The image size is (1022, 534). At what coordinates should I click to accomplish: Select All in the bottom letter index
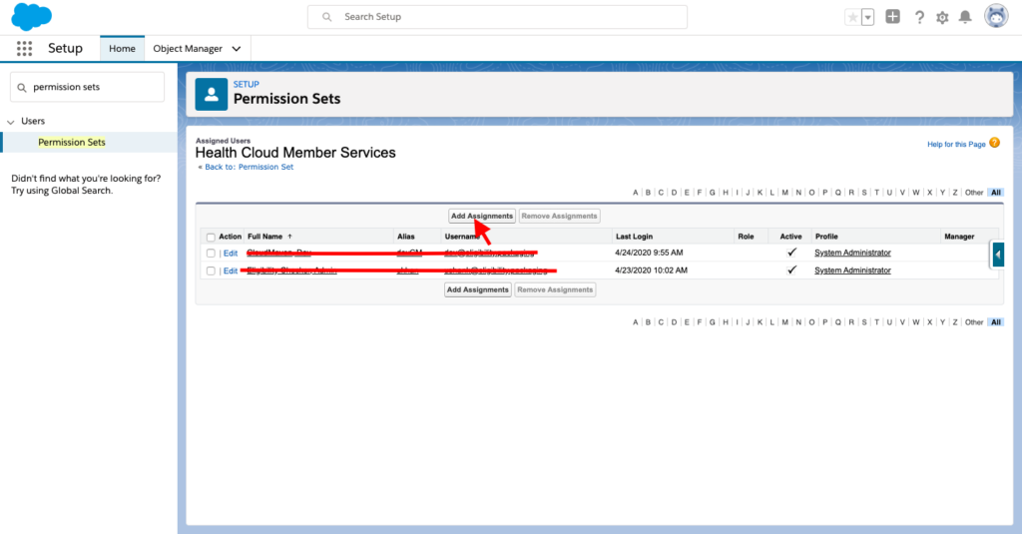996,322
